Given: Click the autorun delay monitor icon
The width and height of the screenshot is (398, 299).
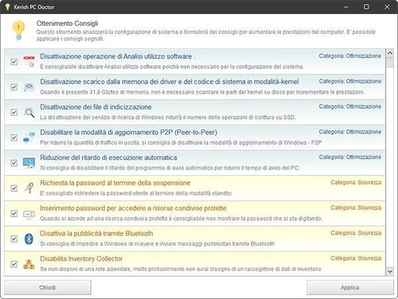Looking at the screenshot, I should pos(29,163).
